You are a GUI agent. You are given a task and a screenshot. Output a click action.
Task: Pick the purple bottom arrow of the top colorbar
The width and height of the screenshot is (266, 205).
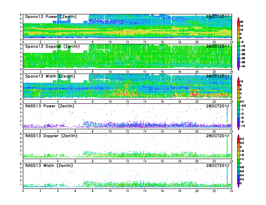pos(238,68)
